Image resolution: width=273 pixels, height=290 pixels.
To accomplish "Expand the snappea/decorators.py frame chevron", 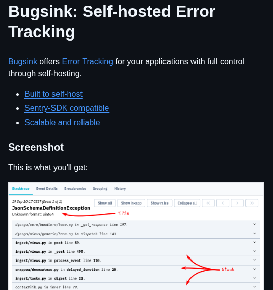I will point(254,269).
